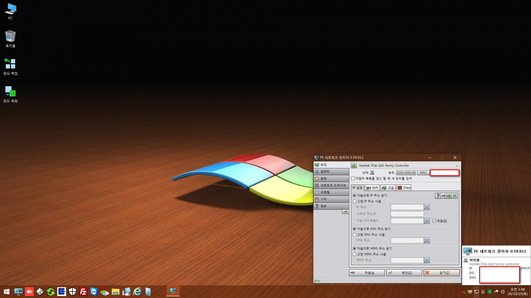Open the 기타 sidebar section

[x=331, y=199]
